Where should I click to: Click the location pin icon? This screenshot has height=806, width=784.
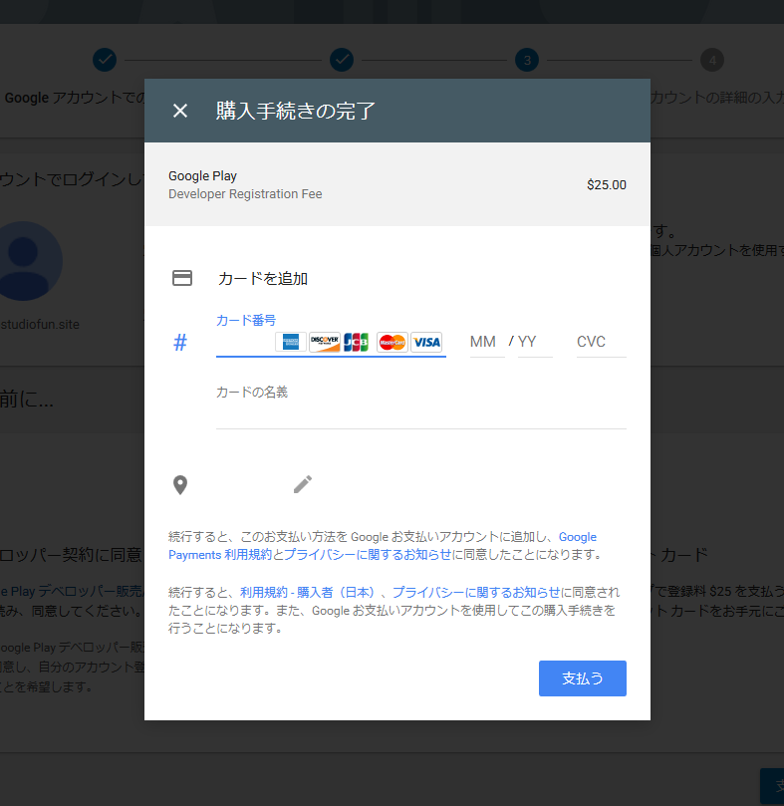(x=180, y=485)
